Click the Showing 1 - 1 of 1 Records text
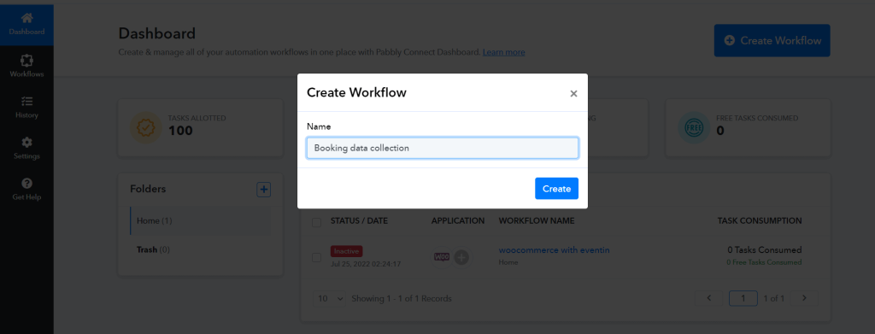 coord(402,298)
